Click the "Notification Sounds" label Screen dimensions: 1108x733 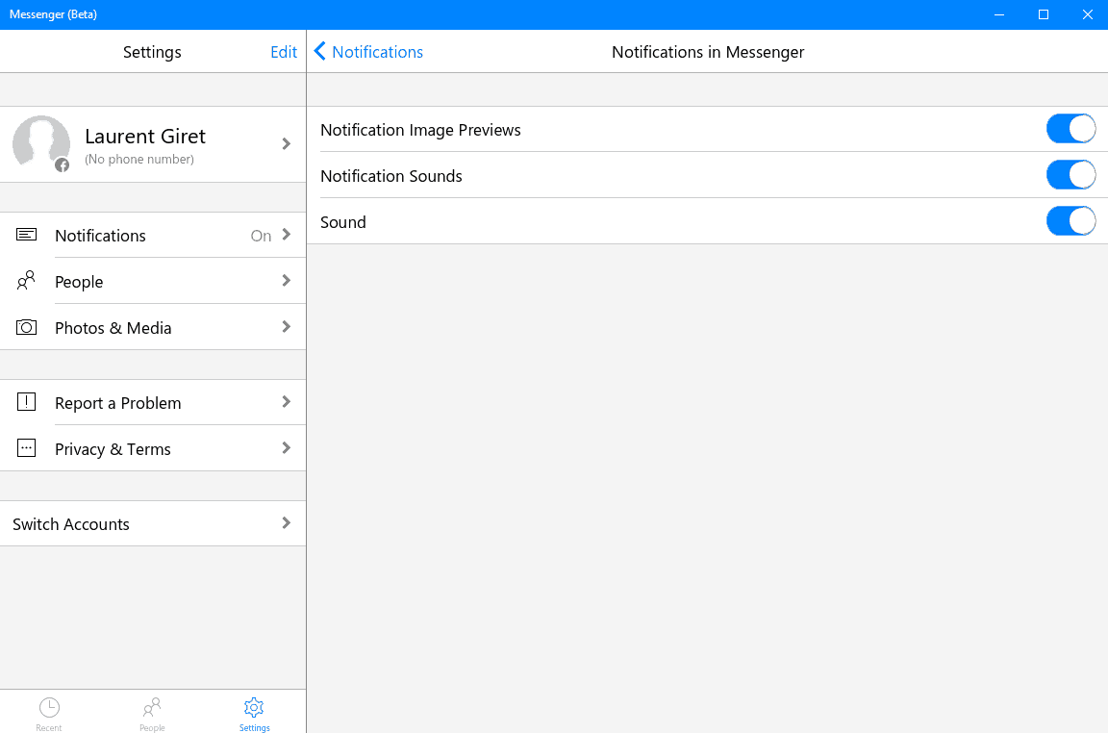[x=390, y=176]
